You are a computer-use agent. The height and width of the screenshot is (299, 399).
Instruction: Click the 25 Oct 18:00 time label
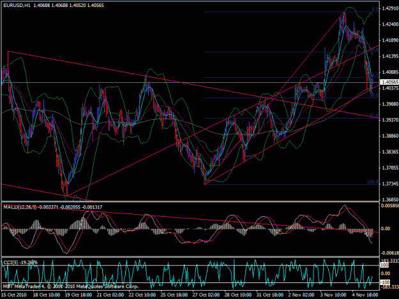(x=174, y=295)
